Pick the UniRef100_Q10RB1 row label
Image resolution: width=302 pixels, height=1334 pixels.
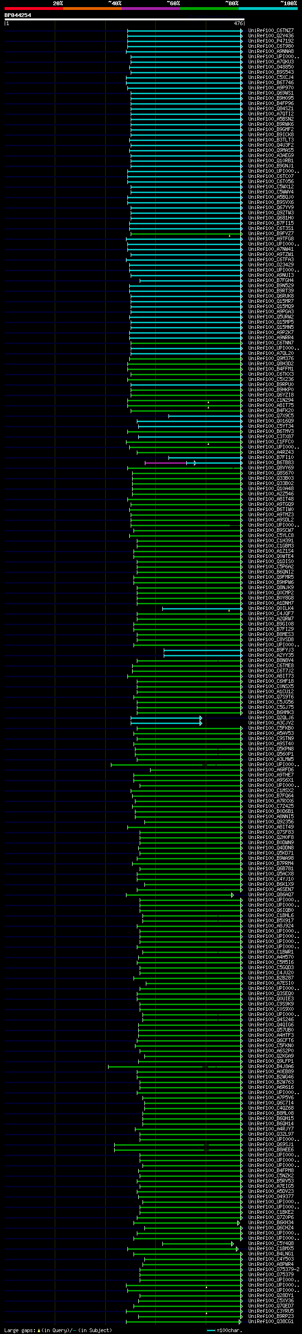pyautogui.click(x=270, y=160)
